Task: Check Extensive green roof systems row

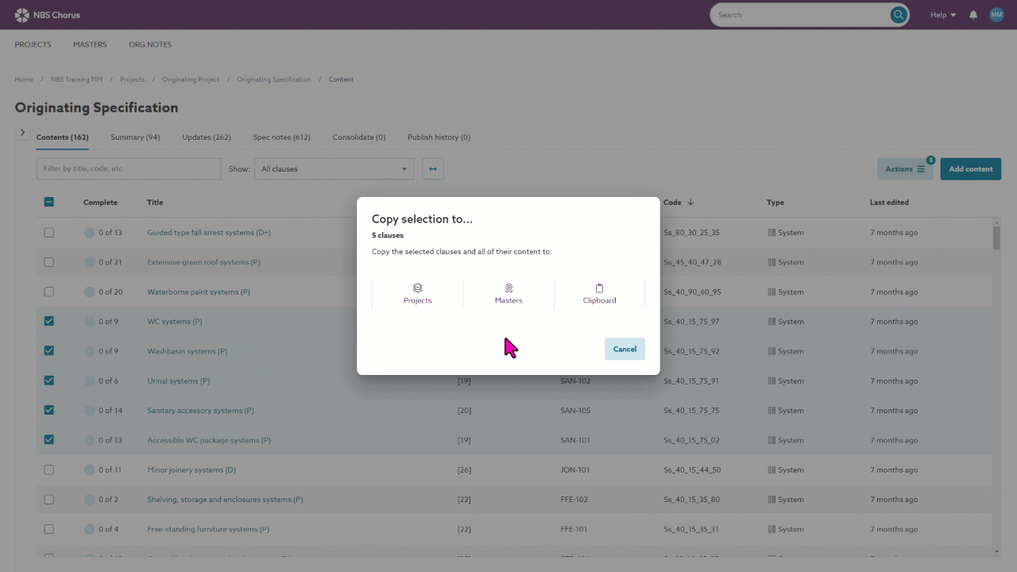Action: pos(48,262)
